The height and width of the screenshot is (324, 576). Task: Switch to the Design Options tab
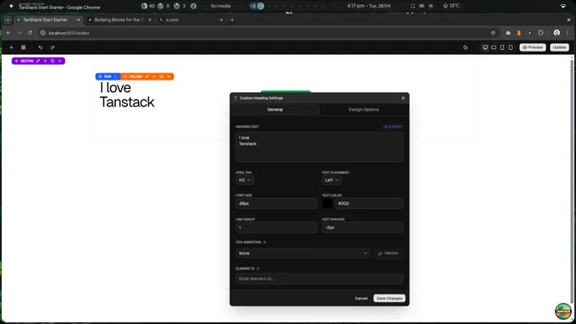[x=363, y=109]
